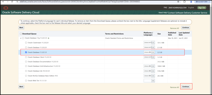Screen dimensions: 212x95
Task: Click the Size column header
Action: [x=159, y=34]
